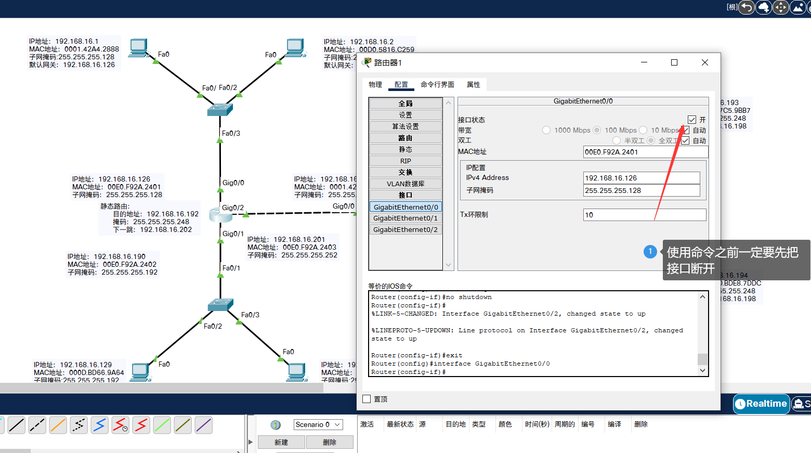Click the set tiled background icon
Viewport: 811px width, 453px height.
coord(797,7)
